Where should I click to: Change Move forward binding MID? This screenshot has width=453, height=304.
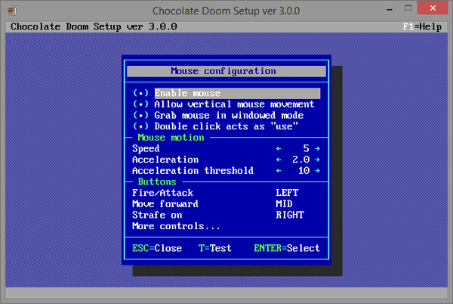[x=284, y=204]
